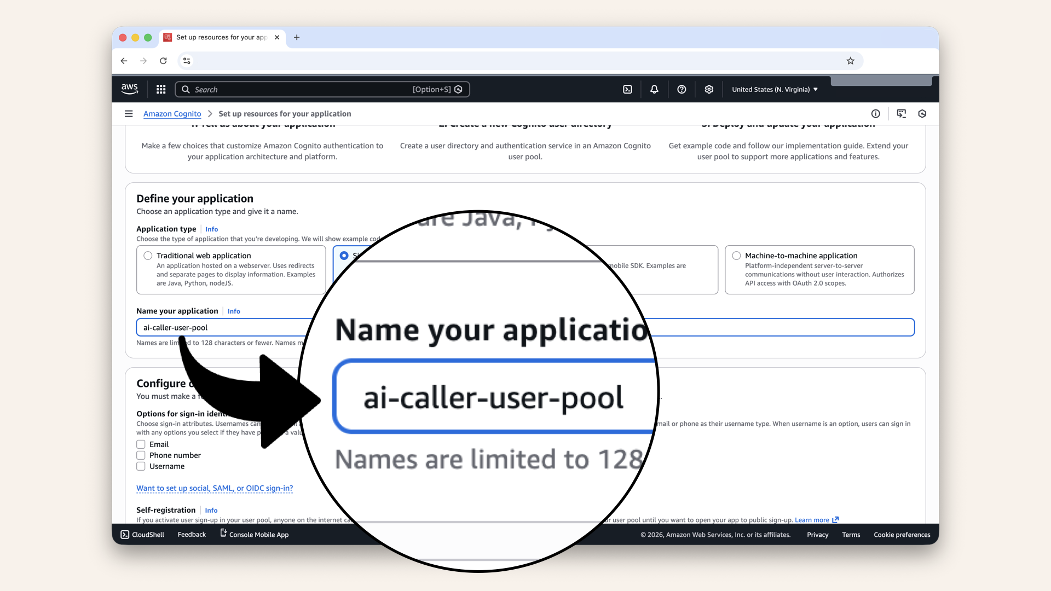The height and width of the screenshot is (591, 1051).
Task: Click the bookmark star in the address bar
Action: 851,61
